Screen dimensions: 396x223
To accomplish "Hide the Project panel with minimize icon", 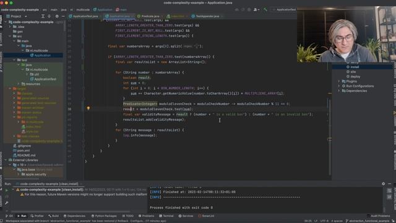I will click(63, 16).
